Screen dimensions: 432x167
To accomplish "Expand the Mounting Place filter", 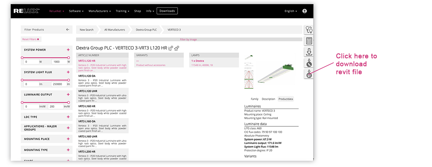I will coord(68,139).
